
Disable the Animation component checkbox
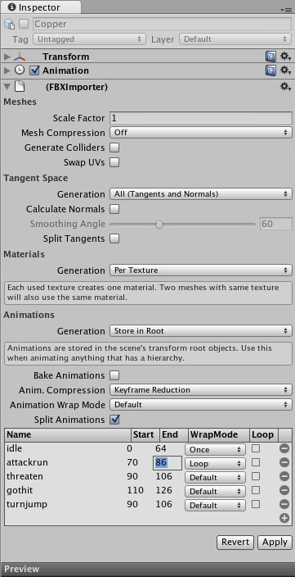34,70
